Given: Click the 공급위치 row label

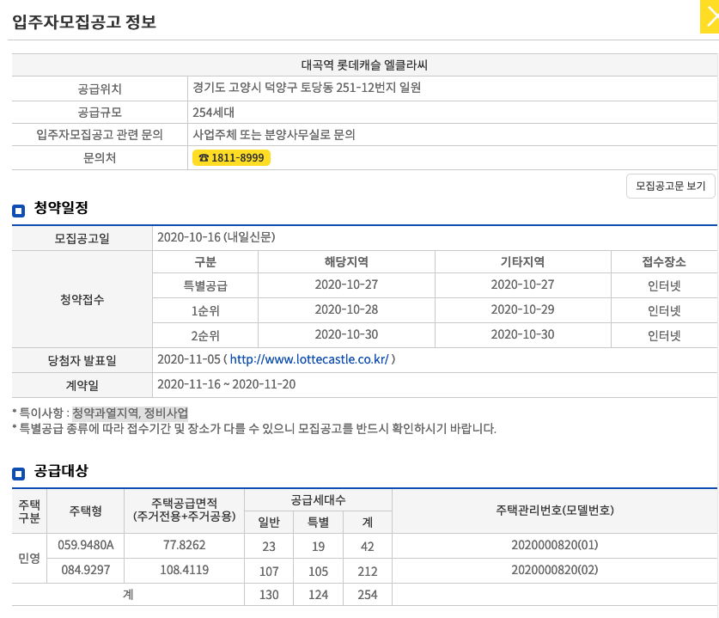Looking at the screenshot, I should (x=100, y=89).
